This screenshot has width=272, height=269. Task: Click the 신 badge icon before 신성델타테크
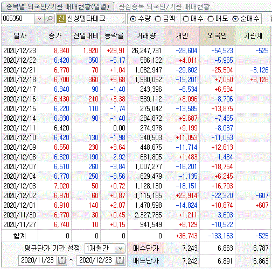(x=61, y=19)
